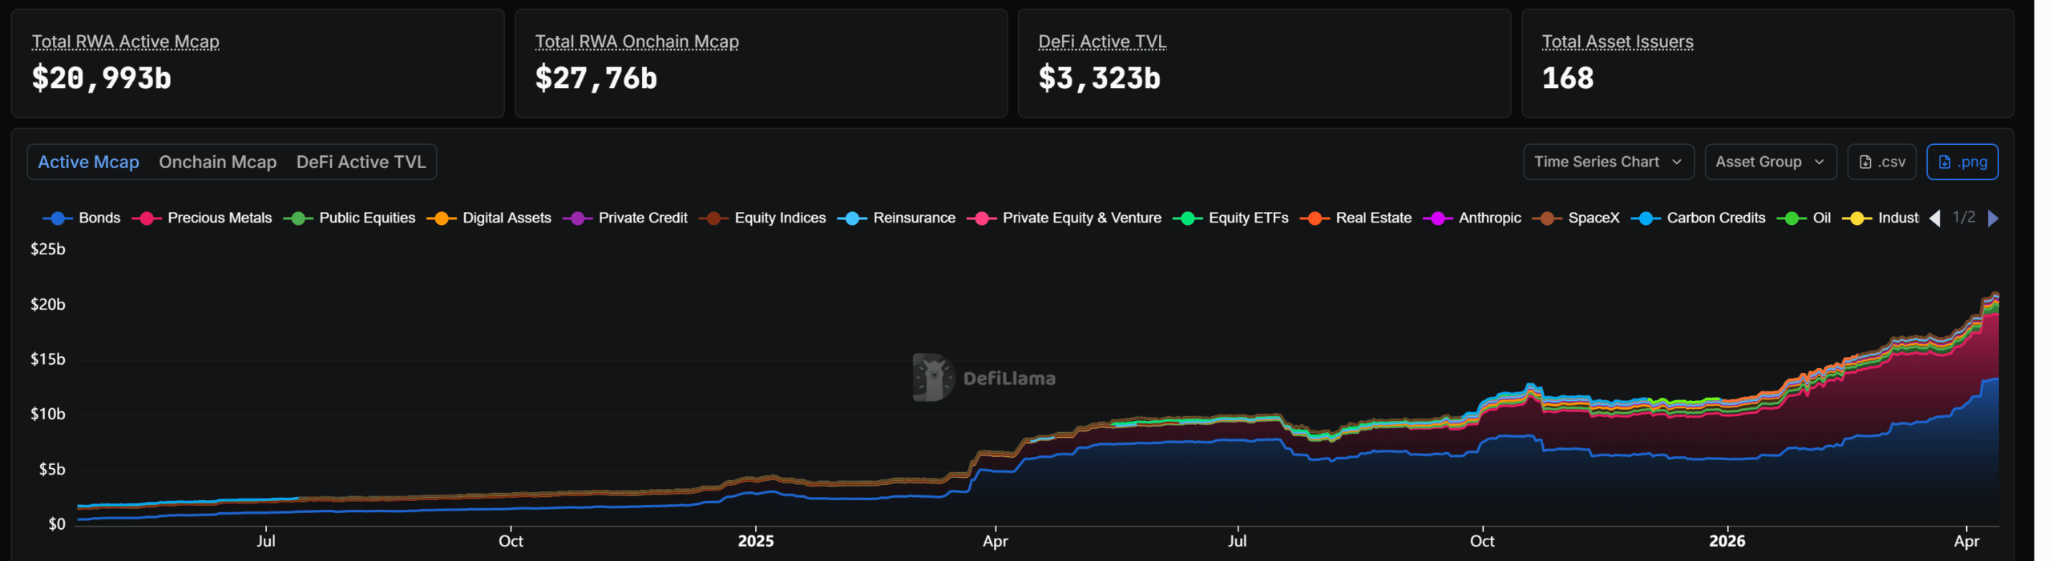The width and height of the screenshot is (2052, 561).
Task: Hide the Anthropic legend series
Action: [1472, 218]
